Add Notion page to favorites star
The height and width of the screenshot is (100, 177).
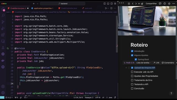tap(169, 4)
